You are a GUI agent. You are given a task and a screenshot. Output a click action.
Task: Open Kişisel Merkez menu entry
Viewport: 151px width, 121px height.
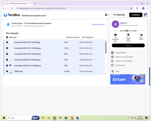(x=121, y=53)
